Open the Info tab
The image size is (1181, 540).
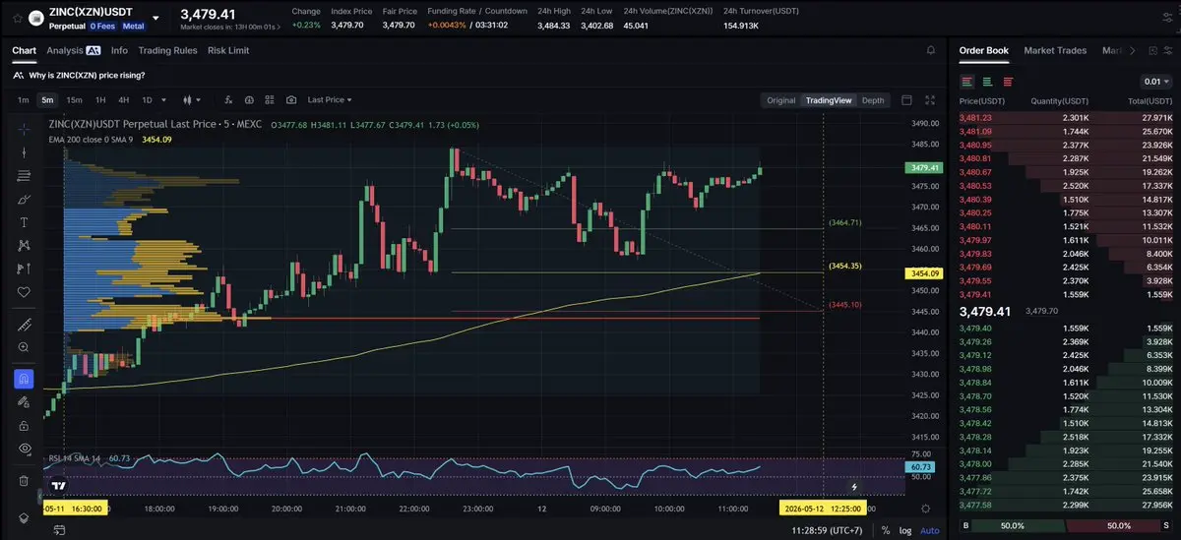click(119, 50)
